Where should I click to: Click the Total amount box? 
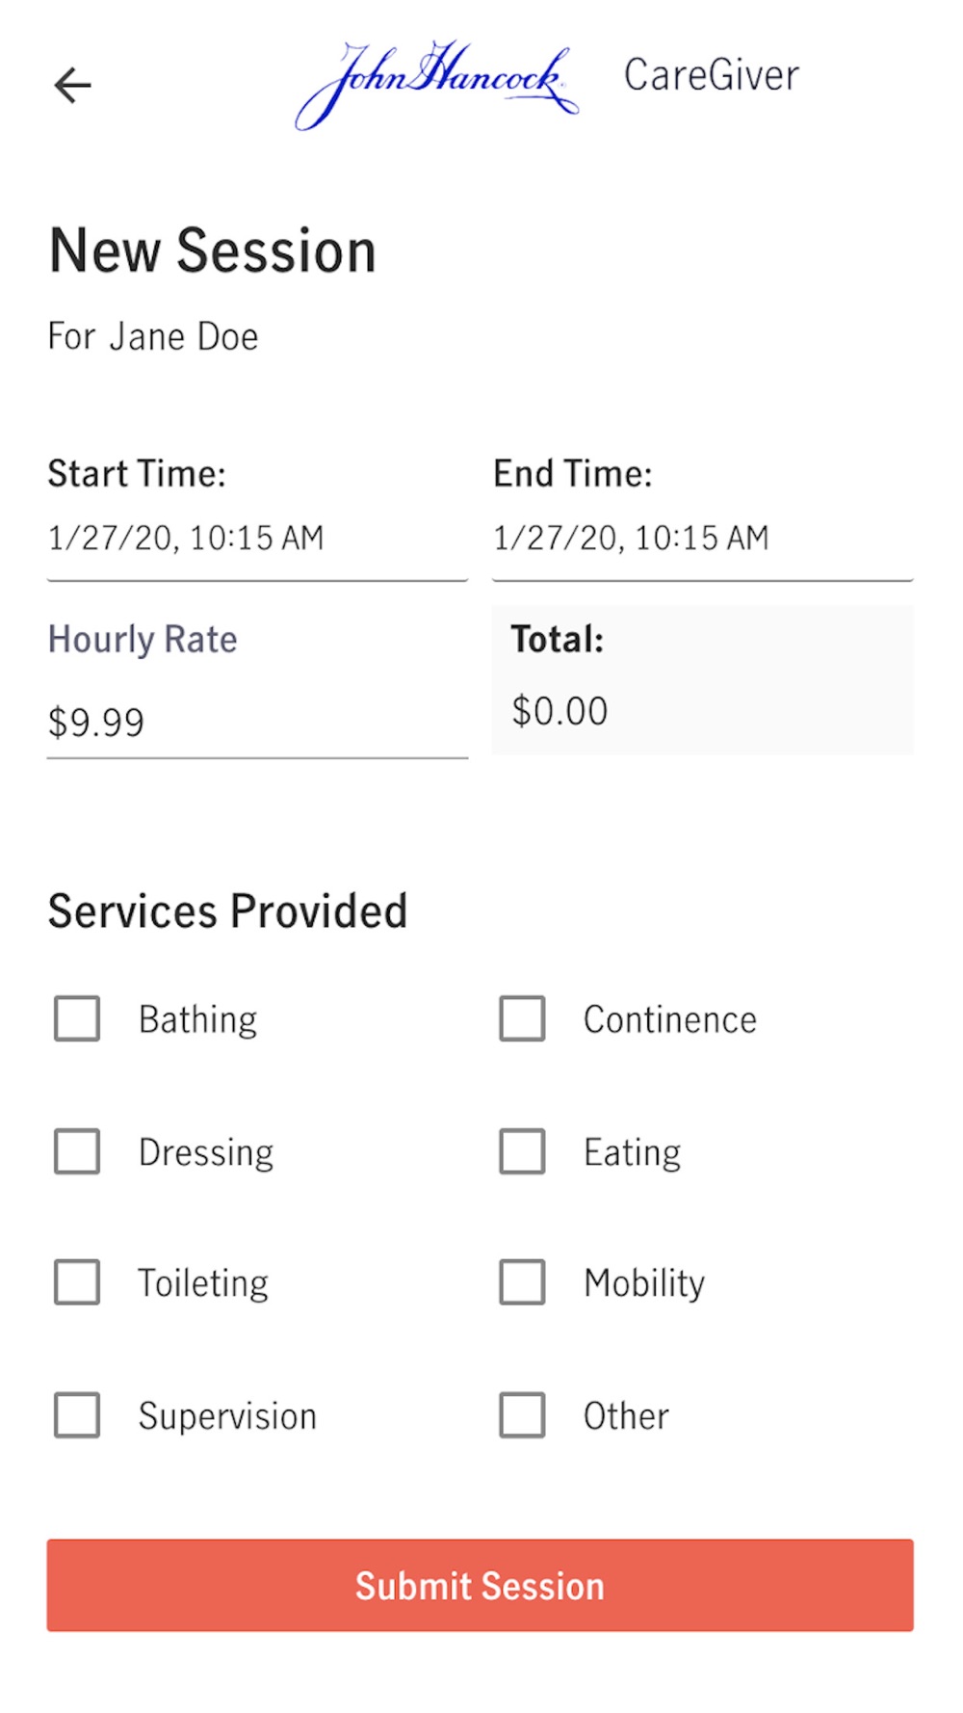702,680
